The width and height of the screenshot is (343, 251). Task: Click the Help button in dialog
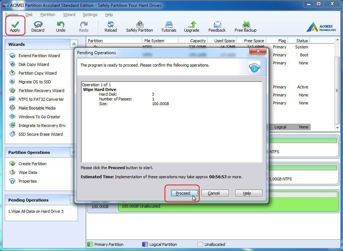click(x=249, y=193)
